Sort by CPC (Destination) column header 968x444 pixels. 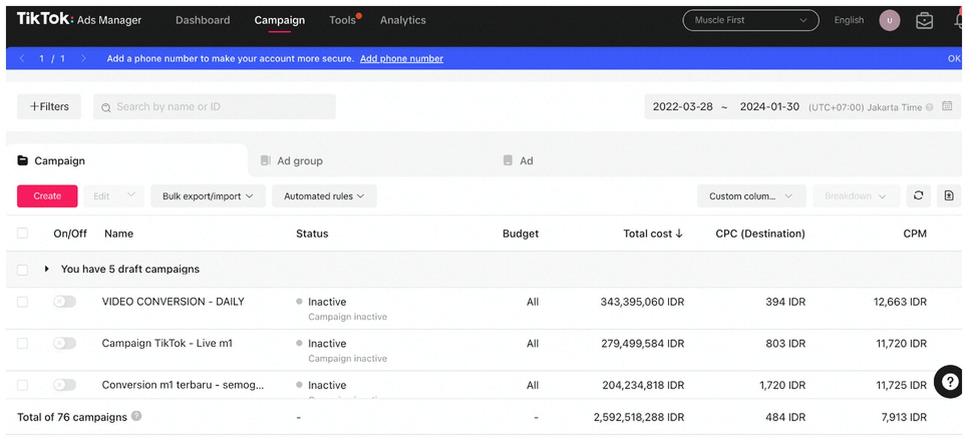click(x=760, y=234)
